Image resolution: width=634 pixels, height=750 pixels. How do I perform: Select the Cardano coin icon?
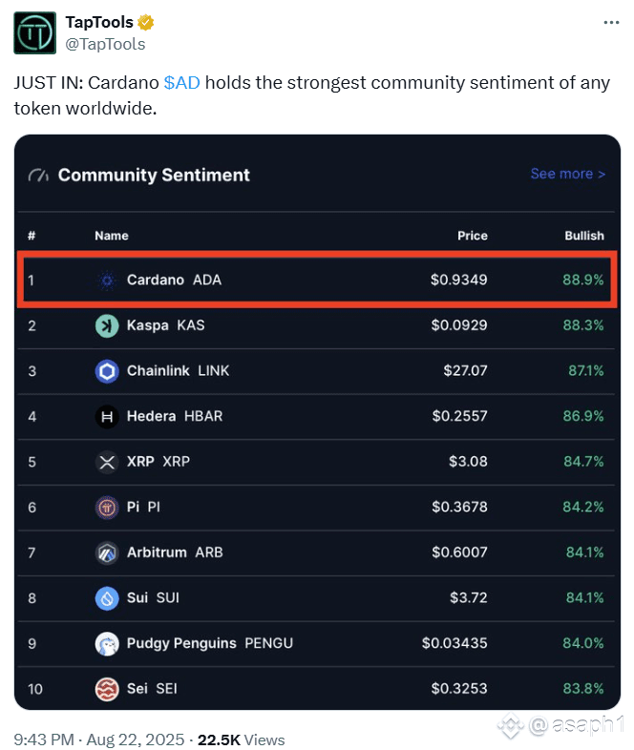[x=107, y=281]
